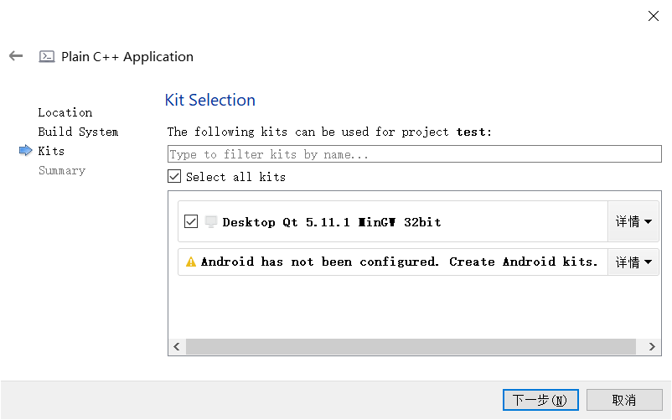Uncheck Desktop Qt 5.11.1 MinGW 32bit kit
Viewport: 672px width, 420px height.
click(x=191, y=221)
